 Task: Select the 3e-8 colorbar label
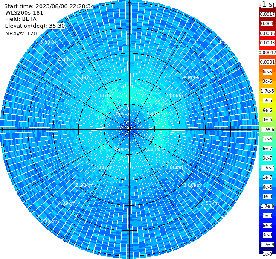267,196
